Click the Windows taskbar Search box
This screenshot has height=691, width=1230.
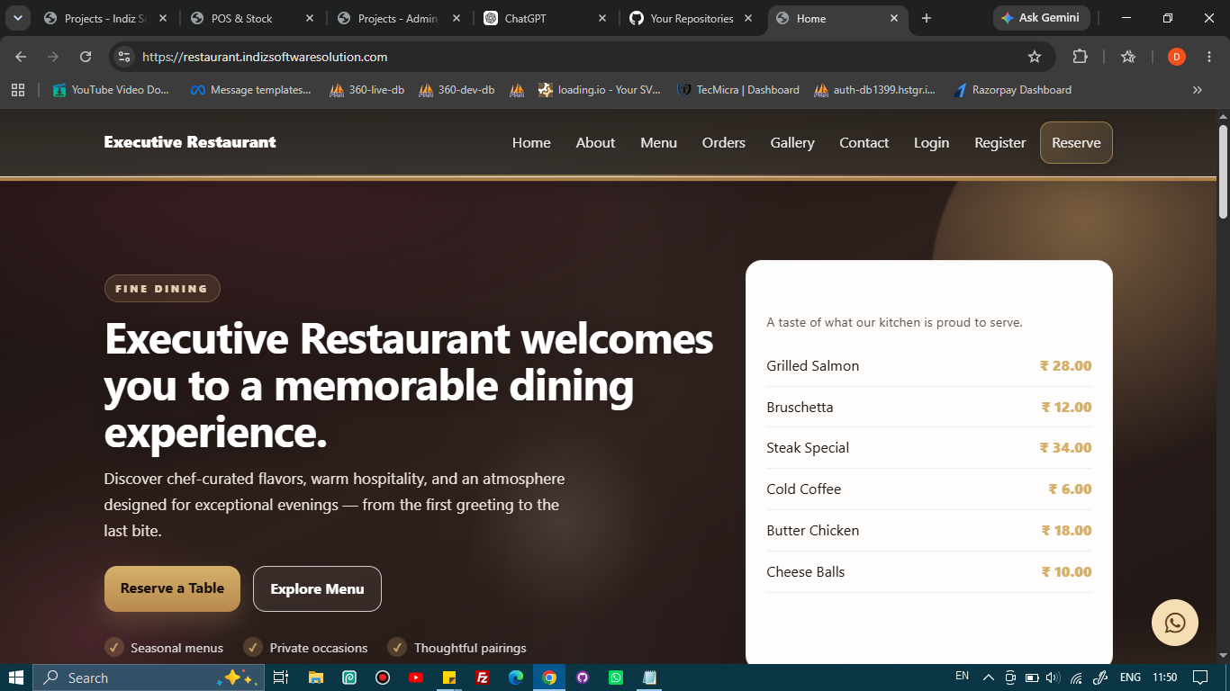149,678
